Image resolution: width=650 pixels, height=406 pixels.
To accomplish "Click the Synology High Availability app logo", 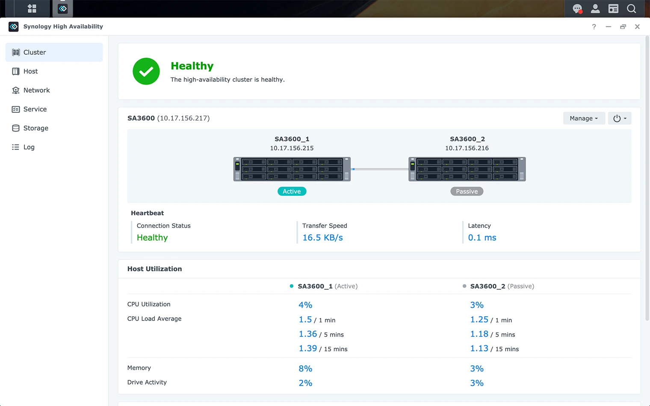I will [x=13, y=26].
